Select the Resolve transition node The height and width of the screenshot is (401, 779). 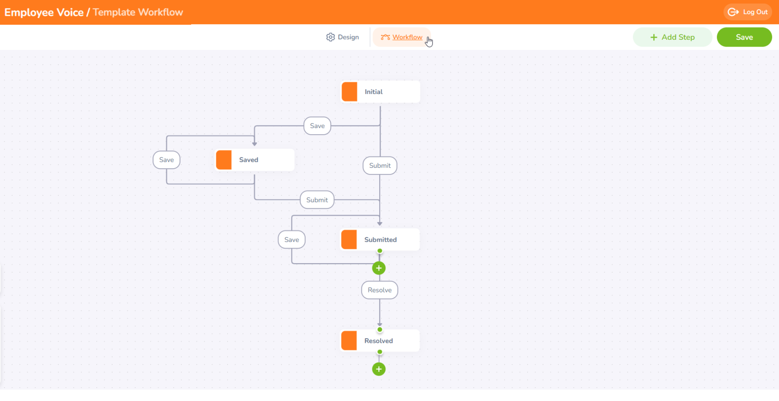(x=379, y=290)
